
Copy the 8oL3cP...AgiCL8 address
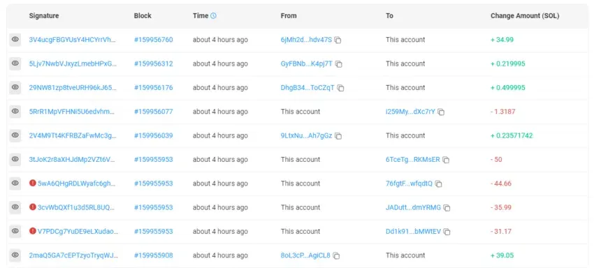(x=336, y=256)
